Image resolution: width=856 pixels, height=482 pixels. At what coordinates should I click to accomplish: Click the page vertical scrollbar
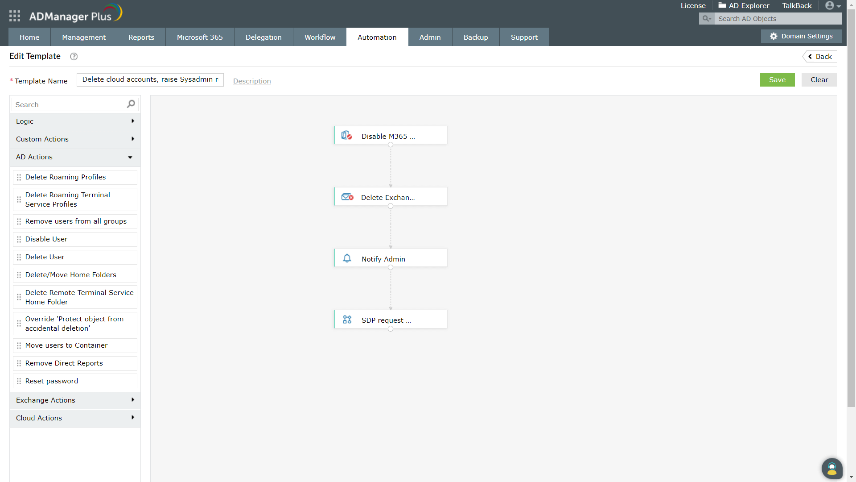851,208
